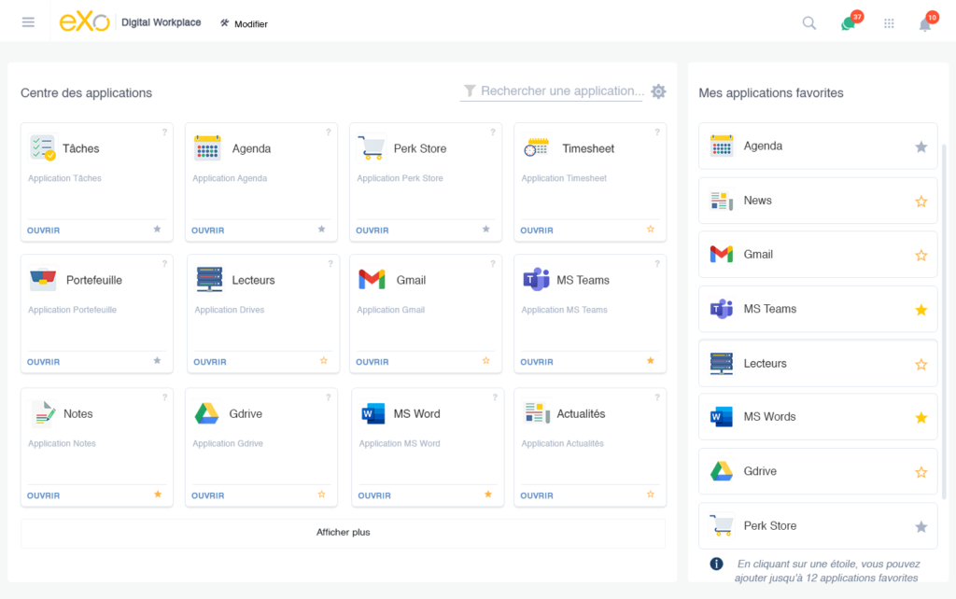Click the favorites panel scrollbar

944,322
